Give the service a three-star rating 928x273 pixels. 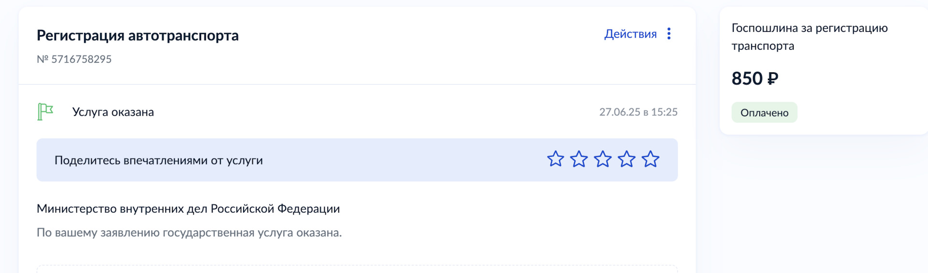point(603,159)
